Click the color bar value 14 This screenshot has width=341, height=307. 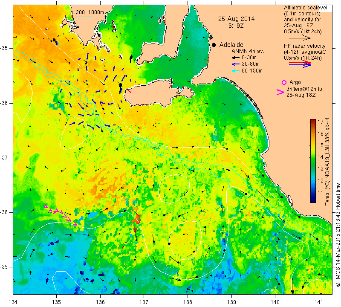(321, 157)
